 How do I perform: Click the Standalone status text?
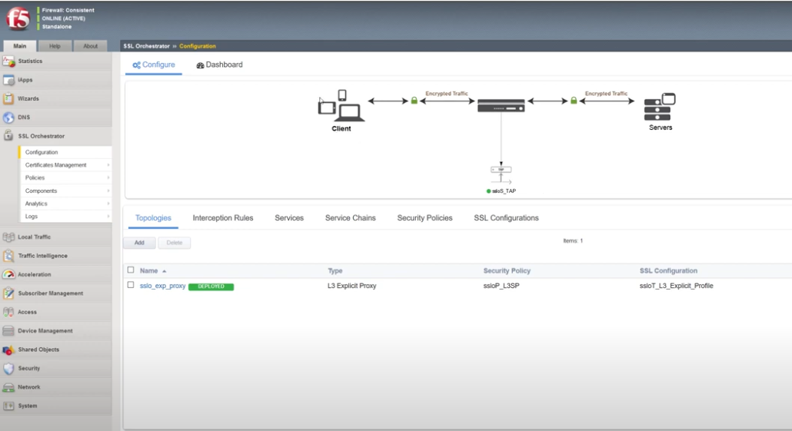point(57,26)
